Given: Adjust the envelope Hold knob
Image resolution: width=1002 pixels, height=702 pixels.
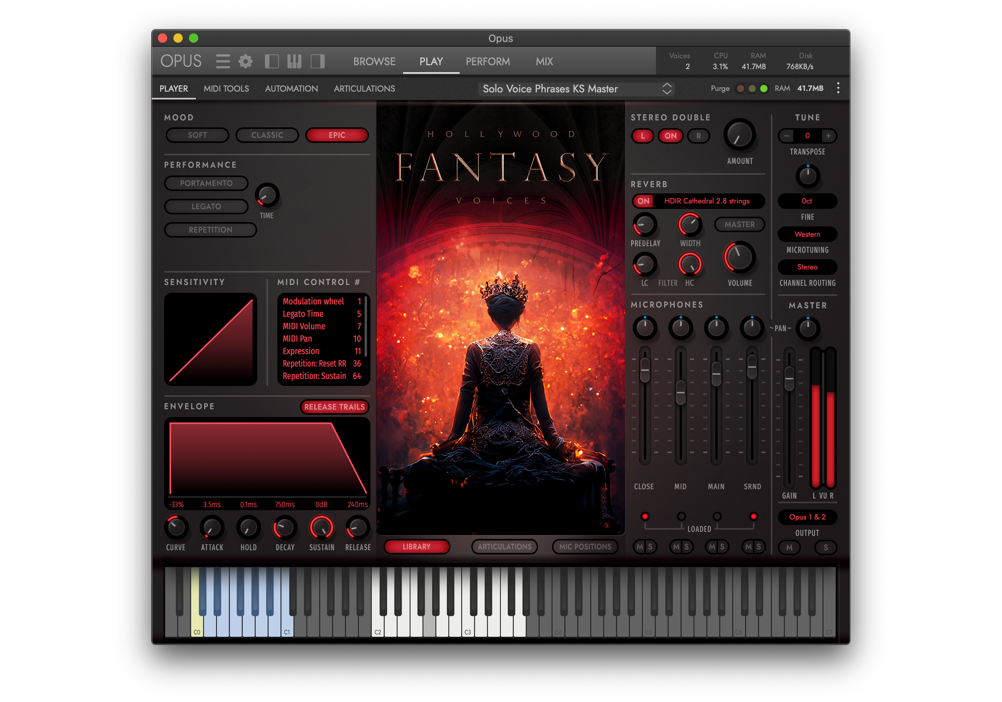Looking at the screenshot, I should (248, 528).
